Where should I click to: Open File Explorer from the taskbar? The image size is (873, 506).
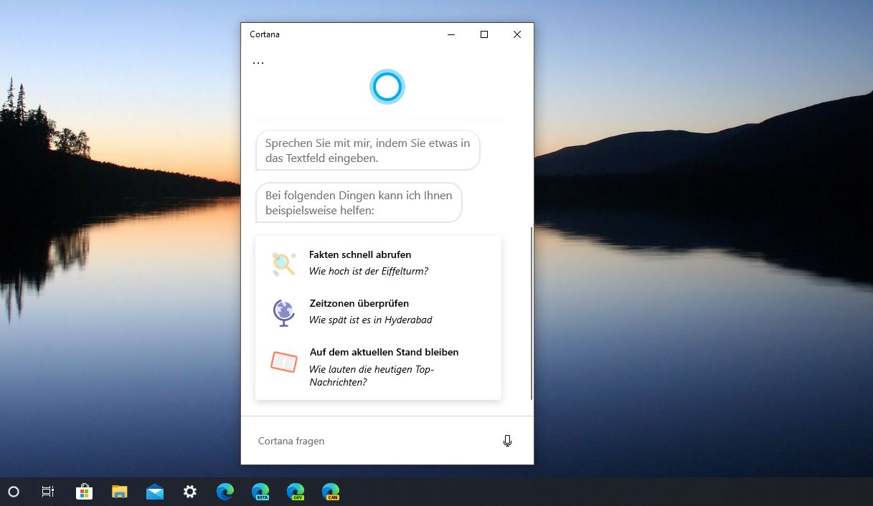point(120,492)
